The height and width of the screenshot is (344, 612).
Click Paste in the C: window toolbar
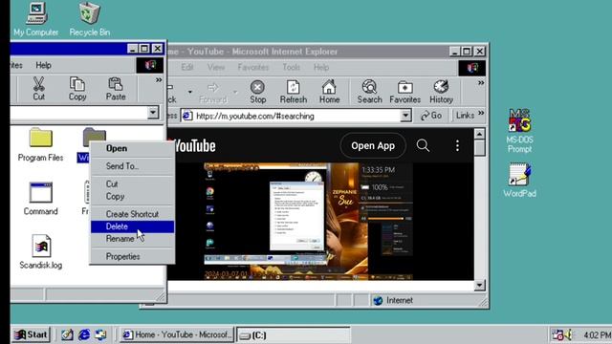116,89
